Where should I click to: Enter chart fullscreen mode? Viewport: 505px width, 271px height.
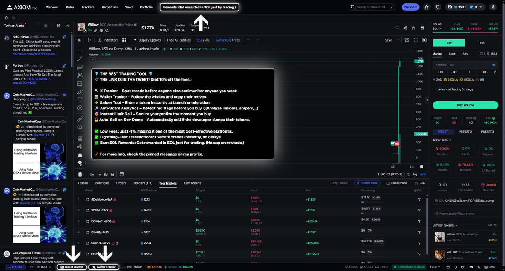416,40
